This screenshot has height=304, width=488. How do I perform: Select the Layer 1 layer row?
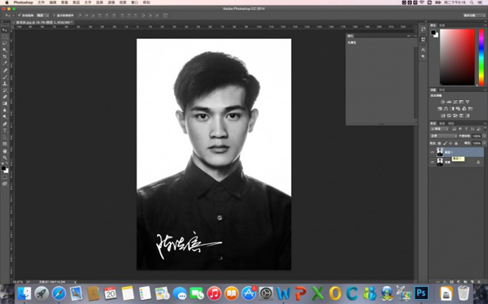click(x=456, y=152)
